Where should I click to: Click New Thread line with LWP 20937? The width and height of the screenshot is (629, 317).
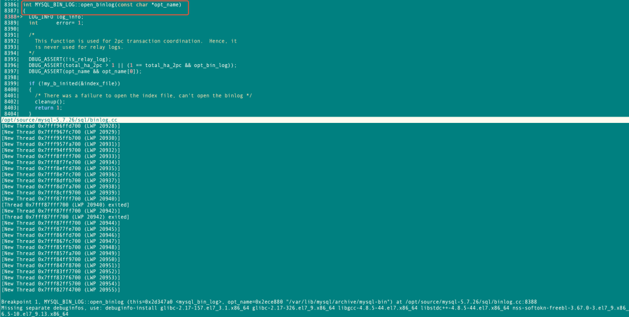coord(61,181)
